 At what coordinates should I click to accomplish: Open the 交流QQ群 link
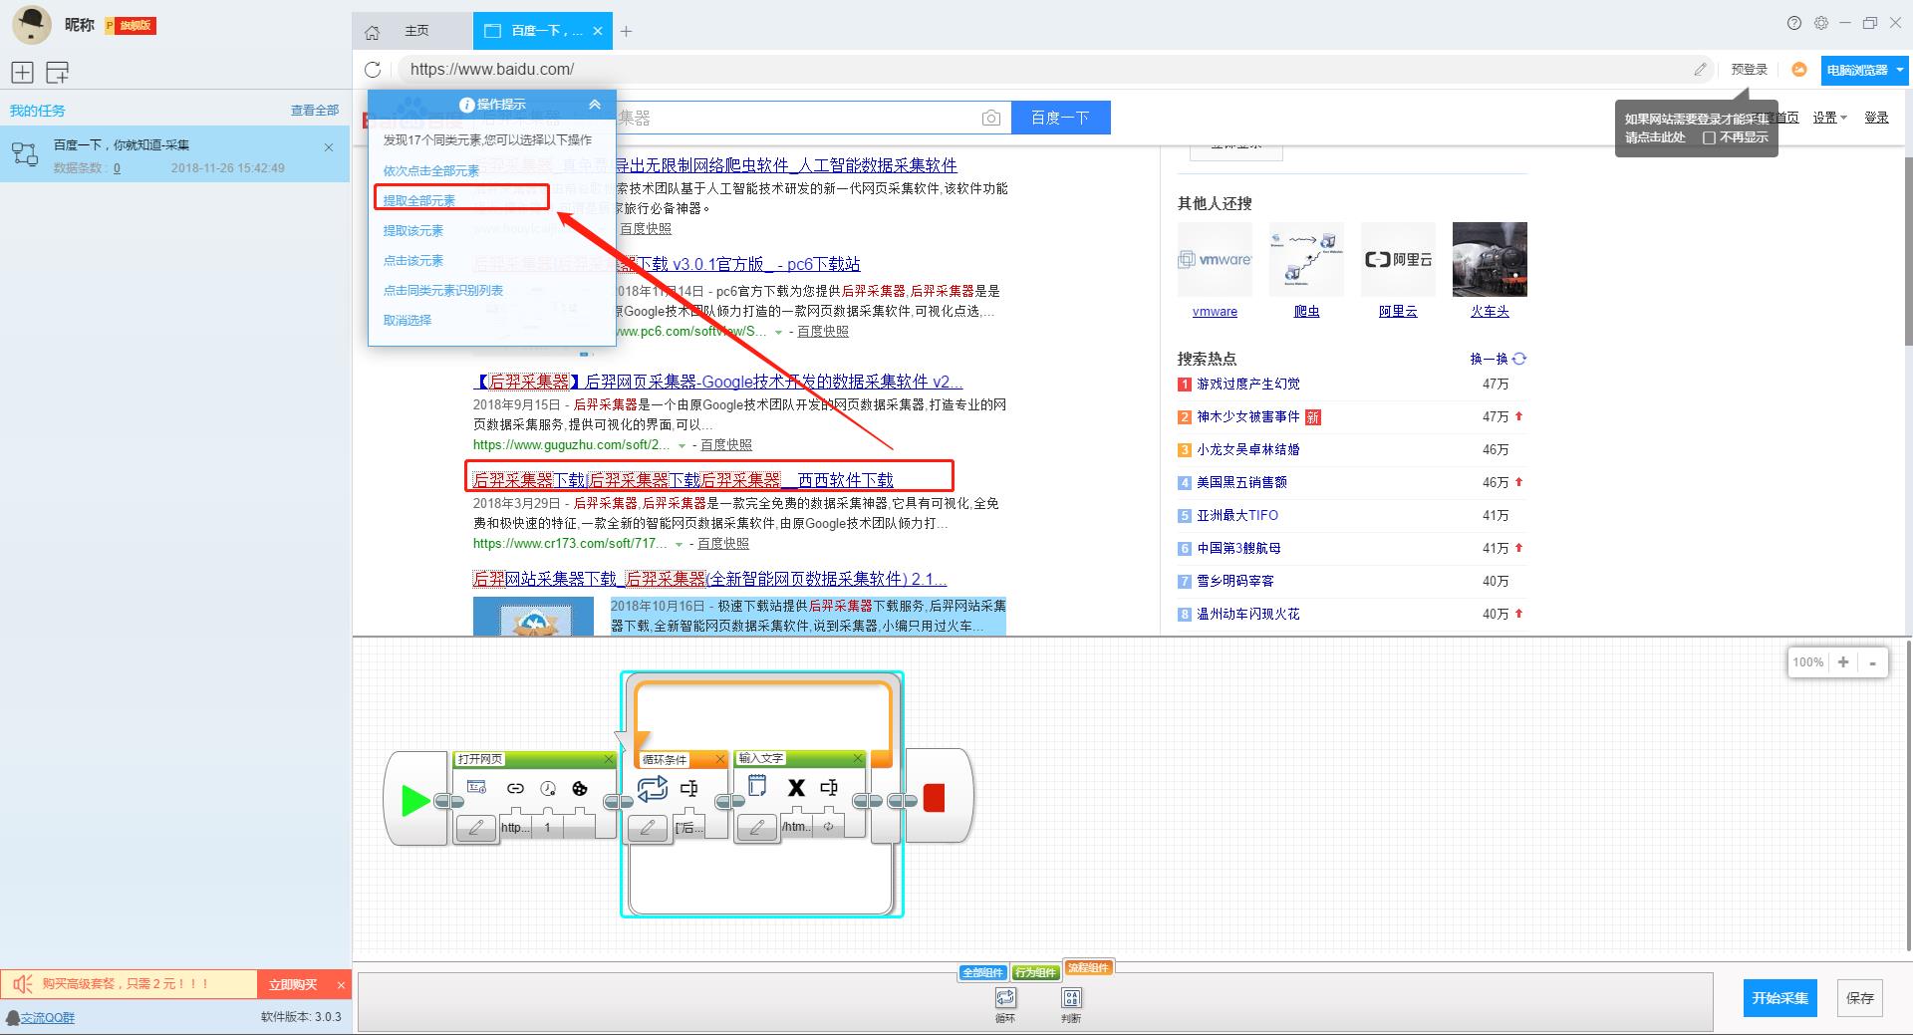coord(48,1017)
